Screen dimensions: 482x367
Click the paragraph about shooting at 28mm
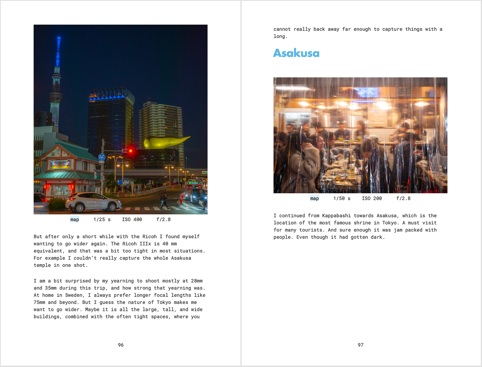(119, 299)
